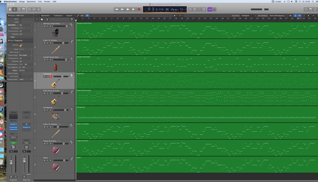The width and height of the screenshot is (318, 182).
Task: Open Quick Help button in toolbar
Action: 19,9
